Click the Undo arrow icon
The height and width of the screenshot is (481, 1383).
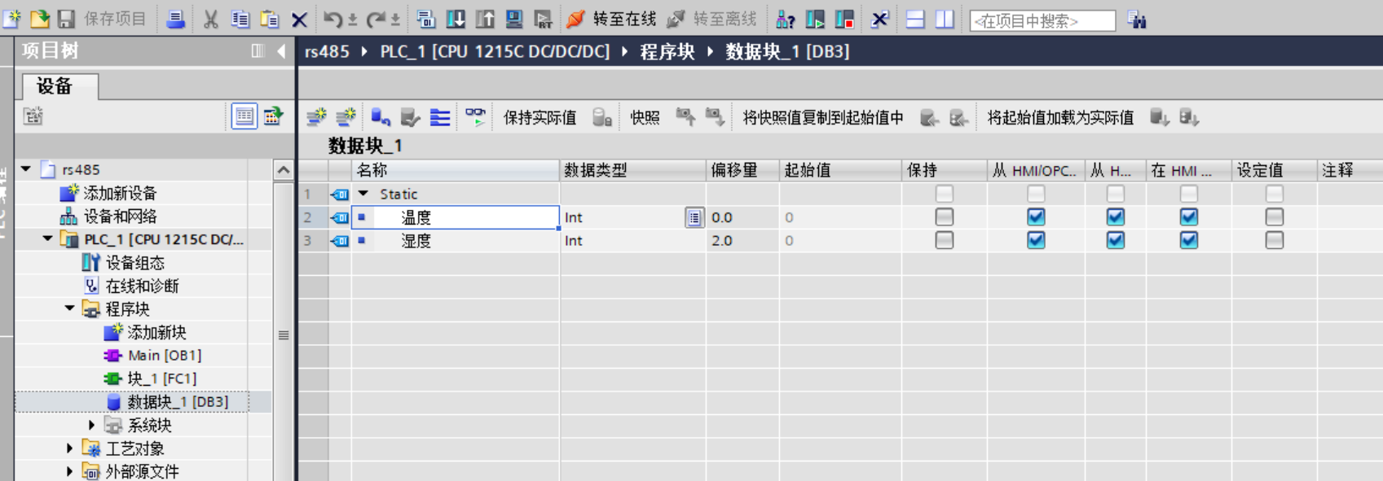click(x=332, y=19)
